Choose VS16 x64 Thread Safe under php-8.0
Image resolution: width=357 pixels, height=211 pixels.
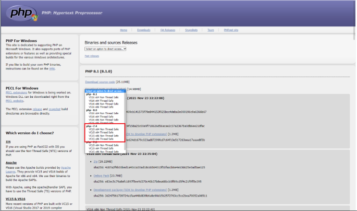101,117
